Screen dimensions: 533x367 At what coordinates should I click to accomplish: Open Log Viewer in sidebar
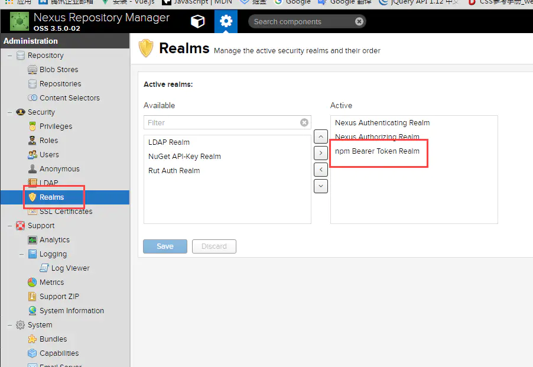(x=70, y=268)
